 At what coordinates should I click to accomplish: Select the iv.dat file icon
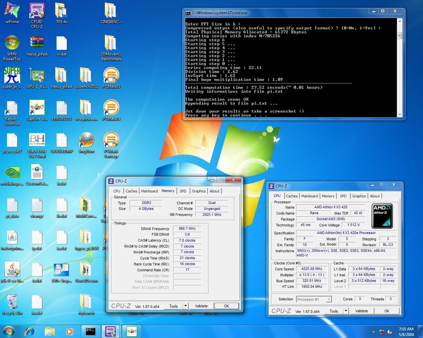[x=61, y=46]
